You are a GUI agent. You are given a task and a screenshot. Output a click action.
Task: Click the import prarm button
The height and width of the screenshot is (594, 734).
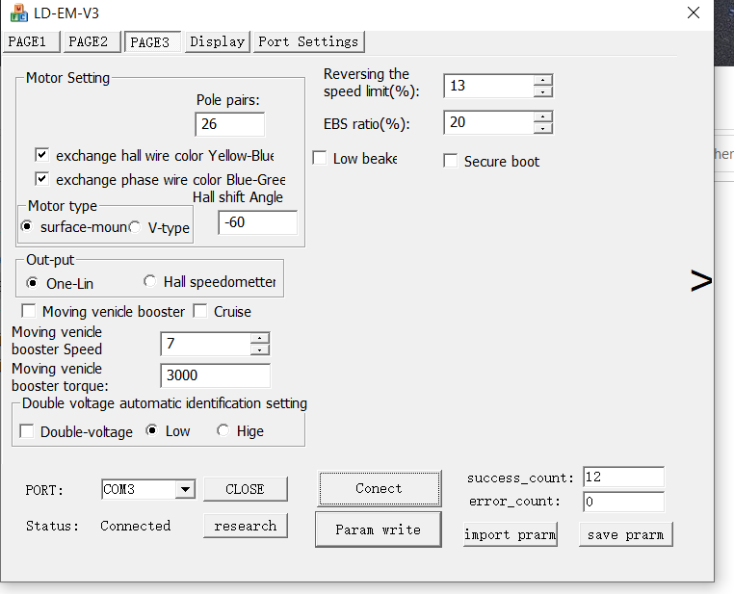click(511, 534)
